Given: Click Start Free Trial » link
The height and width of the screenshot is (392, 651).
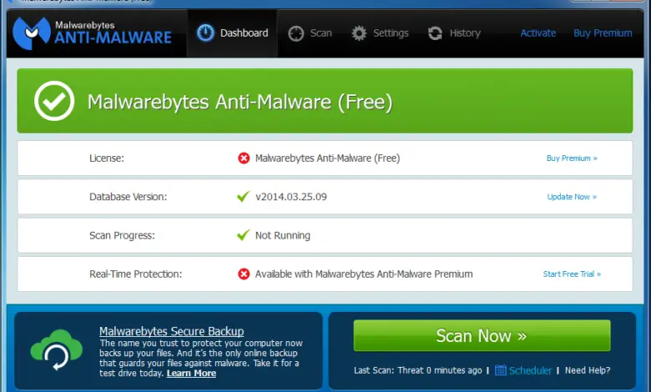Looking at the screenshot, I should click(x=572, y=274).
